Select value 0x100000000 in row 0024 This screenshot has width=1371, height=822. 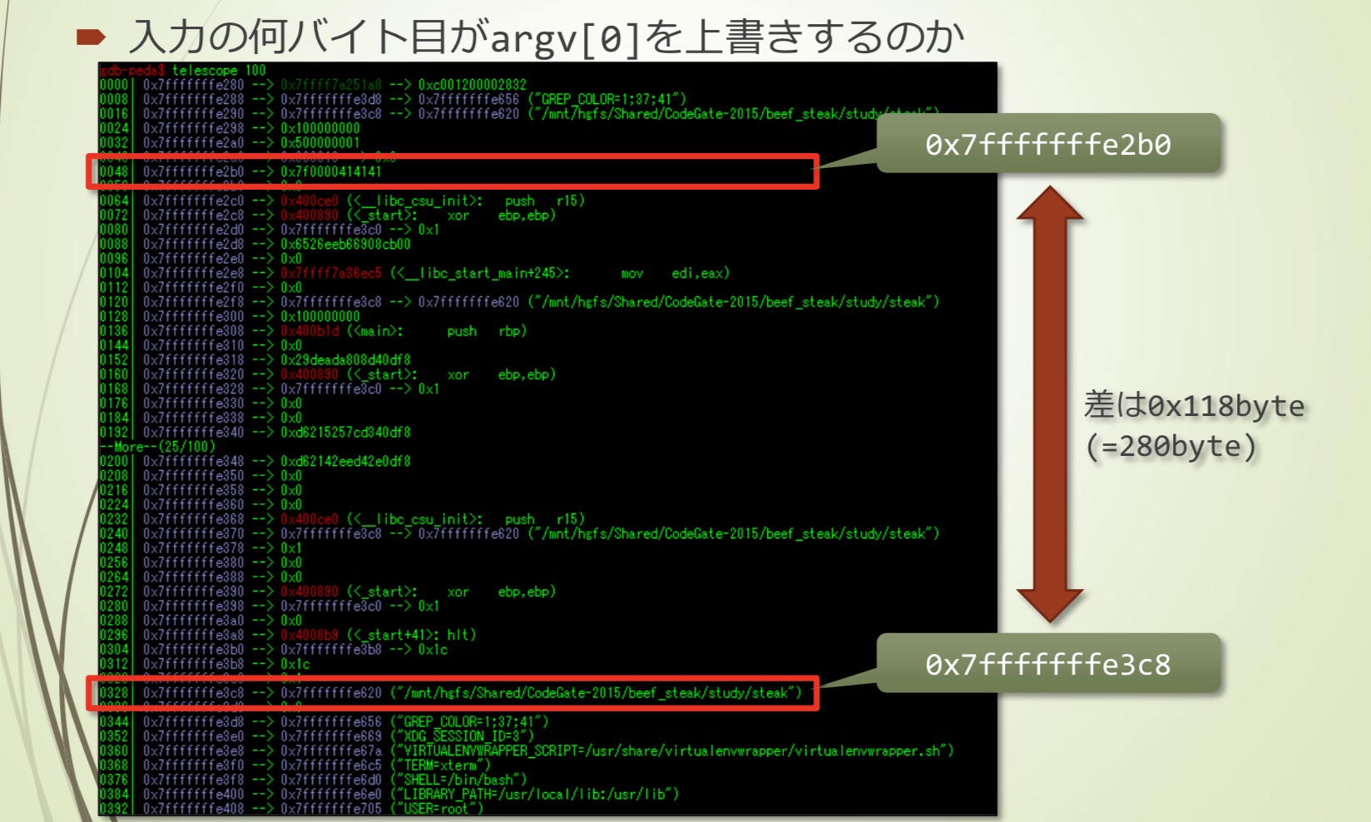point(320,128)
